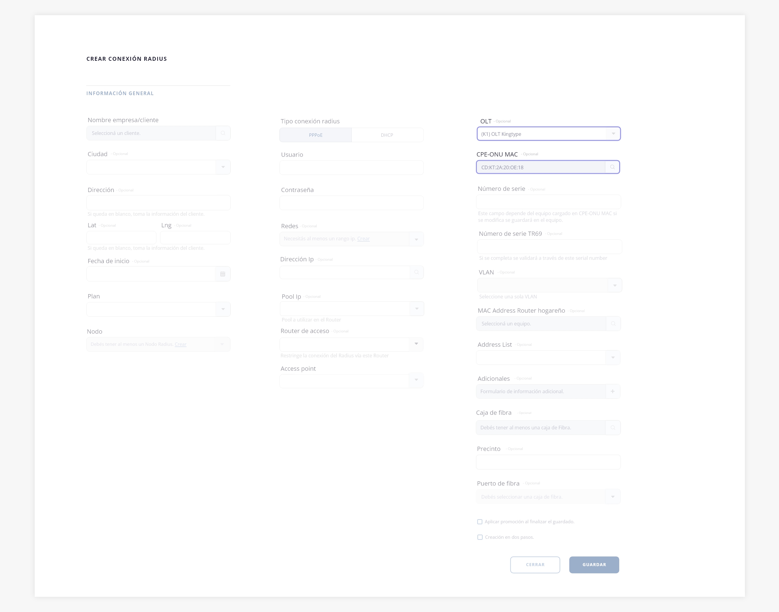Image resolution: width=779 pixels, height=612 pixels.
Task: Click the Usuario input field
Action: point(351,168)
